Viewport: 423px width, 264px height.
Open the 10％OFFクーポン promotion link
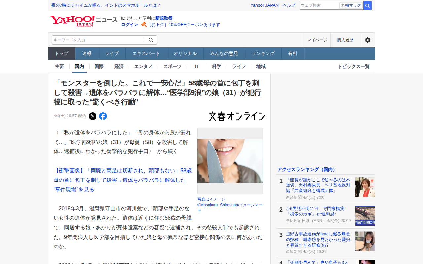tap(184, 25)
